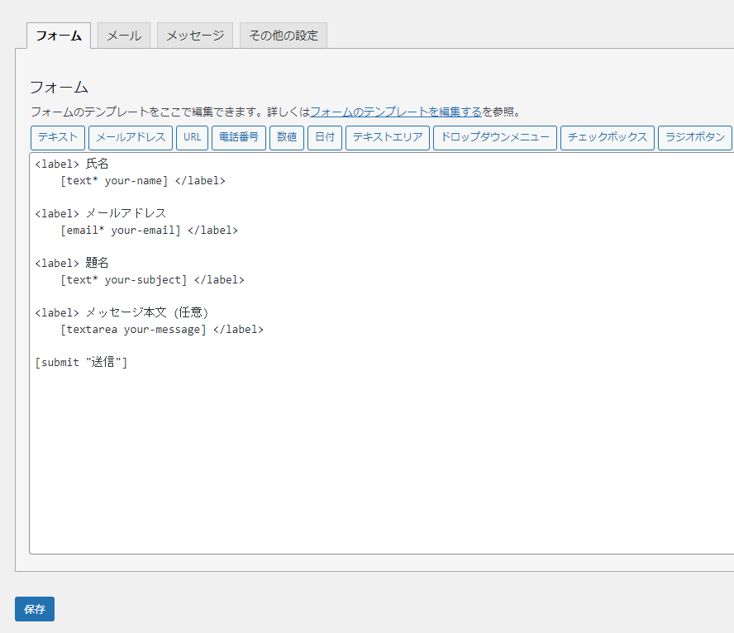734x633 pixels.
Task: Insert a 電話番号 (phone) form tag
Action: (239, 138)
